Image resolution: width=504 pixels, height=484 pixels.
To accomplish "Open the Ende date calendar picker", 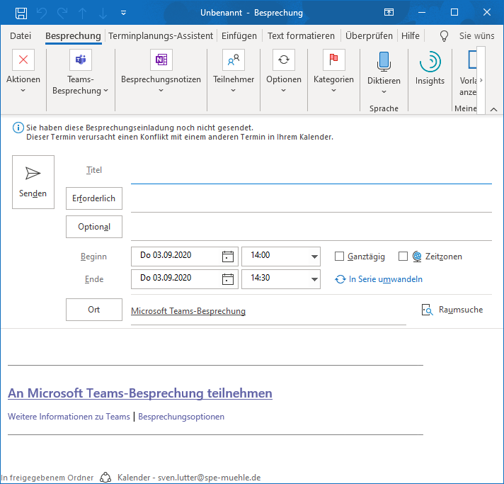I will point(228,279).
